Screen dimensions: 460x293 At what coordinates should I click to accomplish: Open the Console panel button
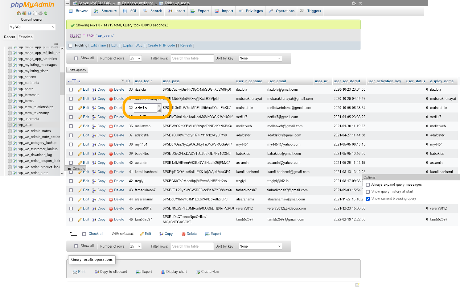click(76, 168)
